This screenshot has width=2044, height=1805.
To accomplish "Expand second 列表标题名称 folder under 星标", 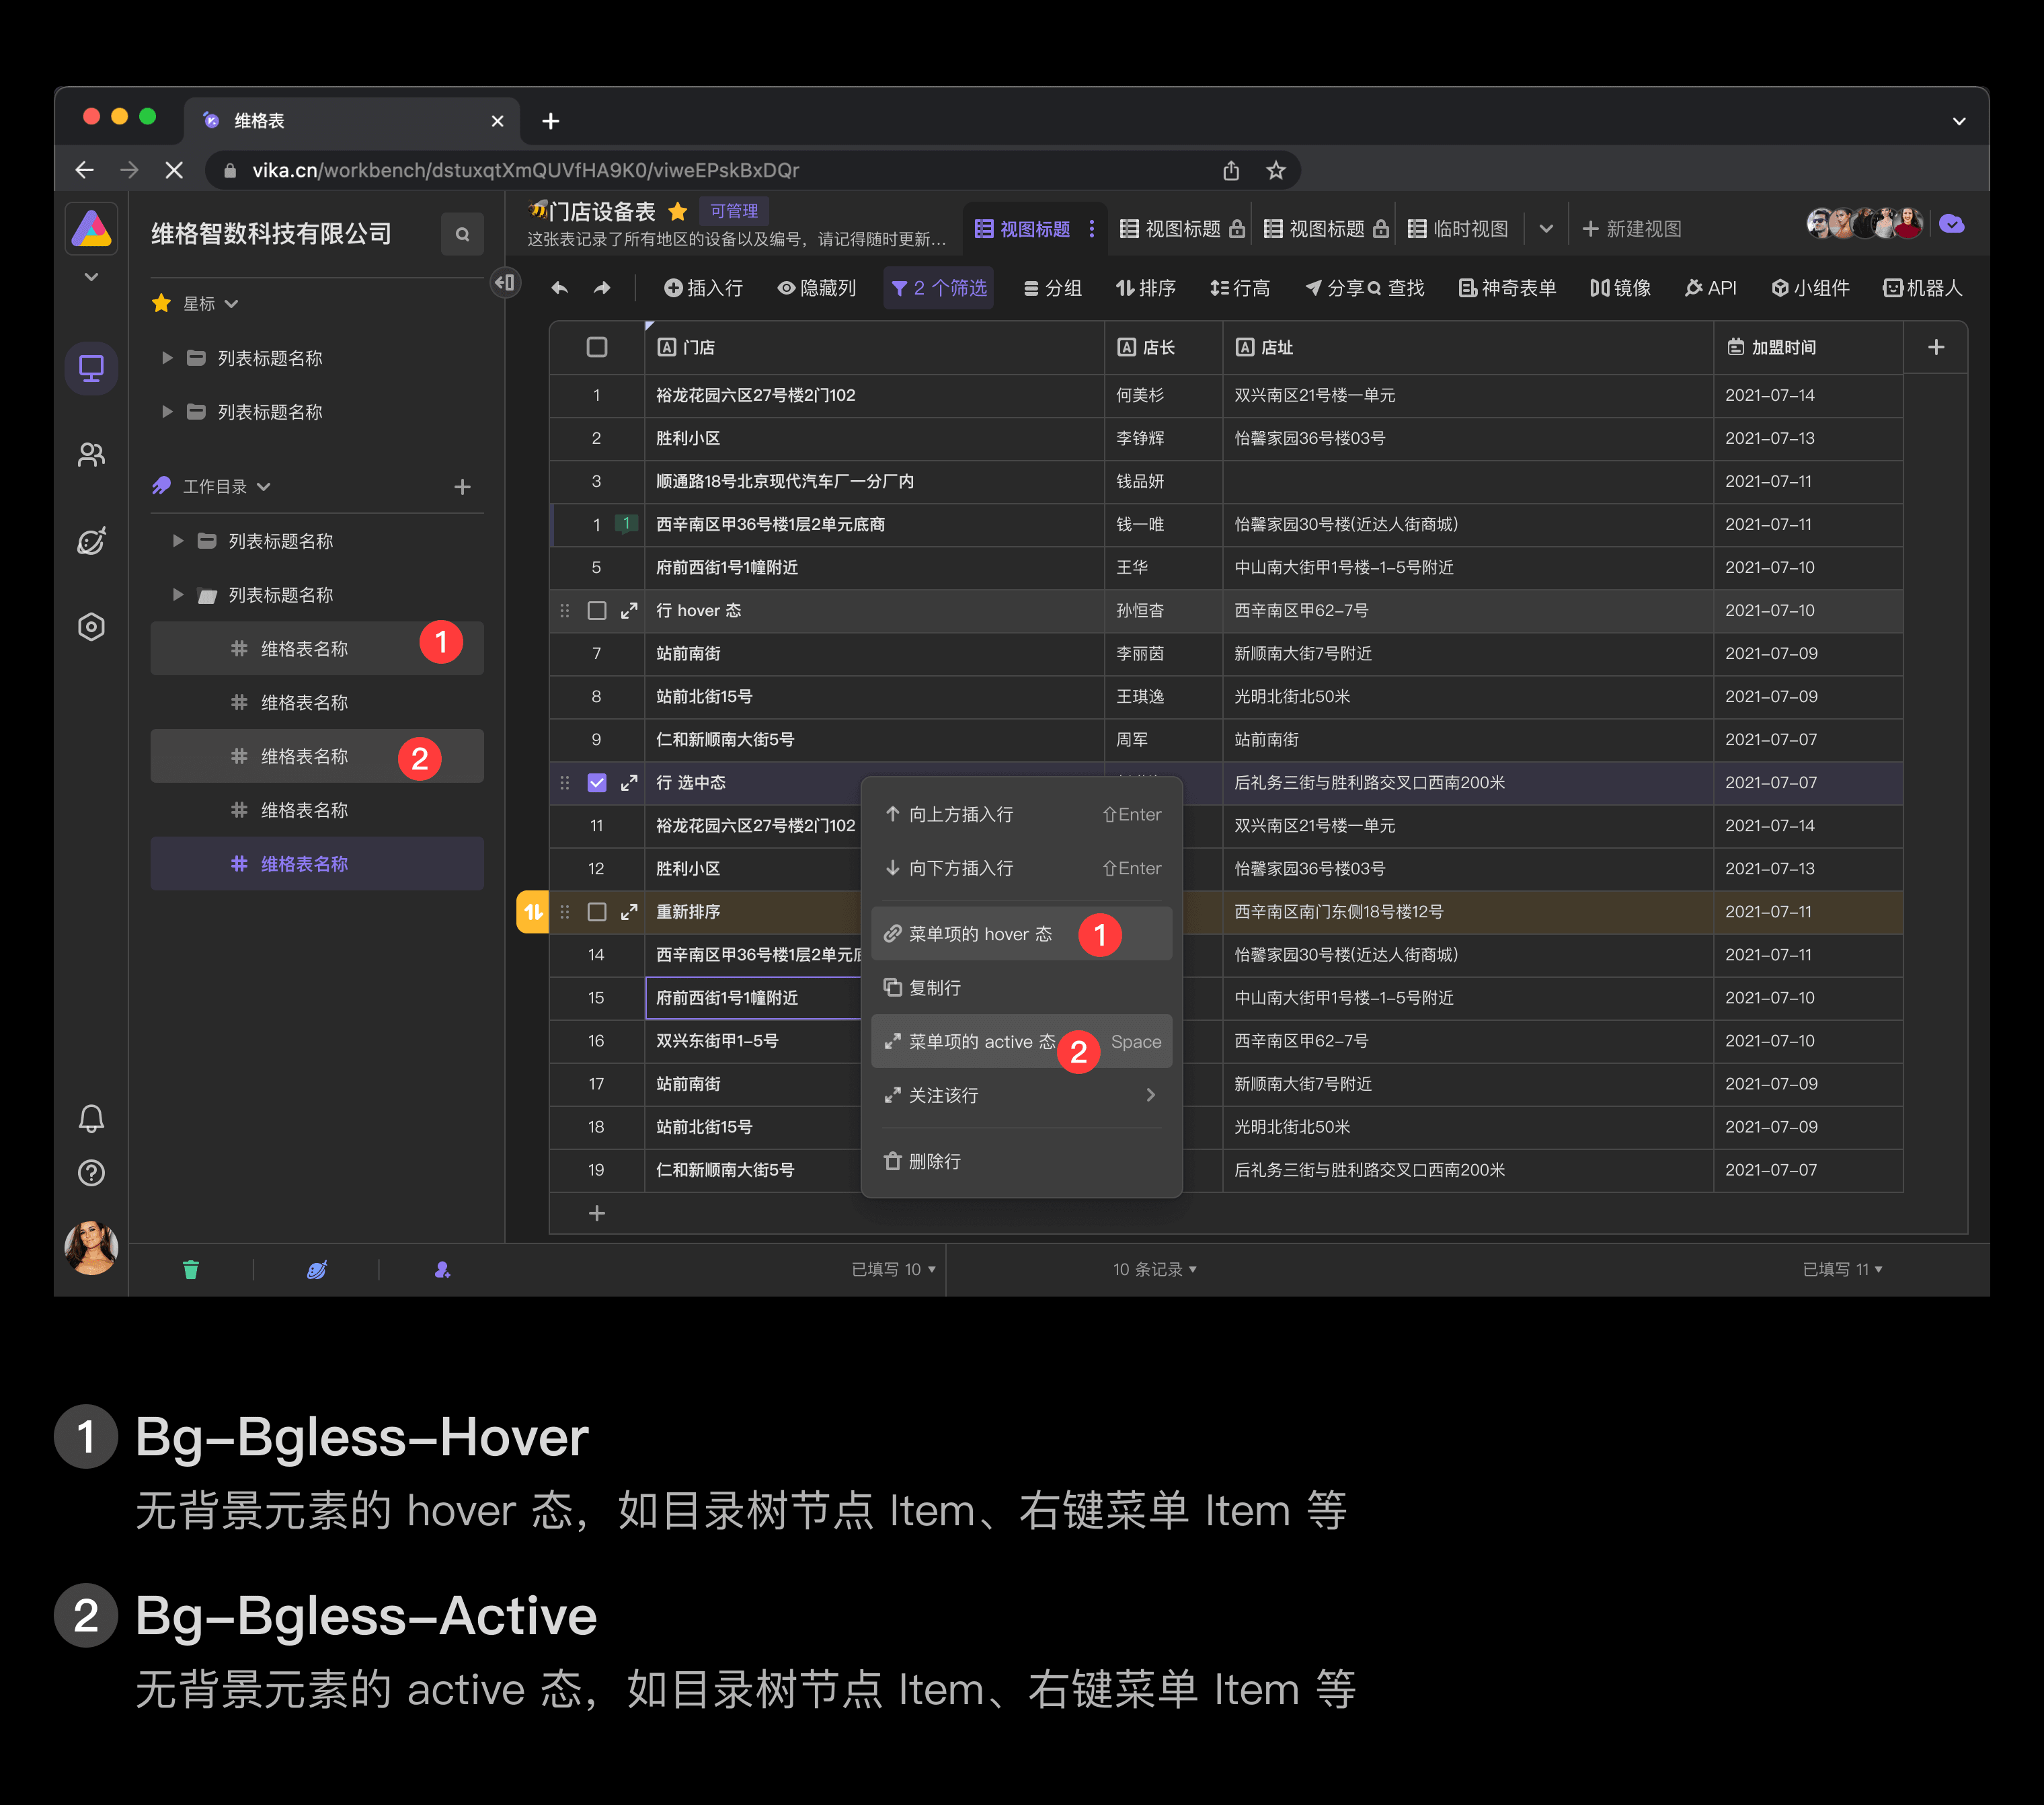I will [167, 412].
